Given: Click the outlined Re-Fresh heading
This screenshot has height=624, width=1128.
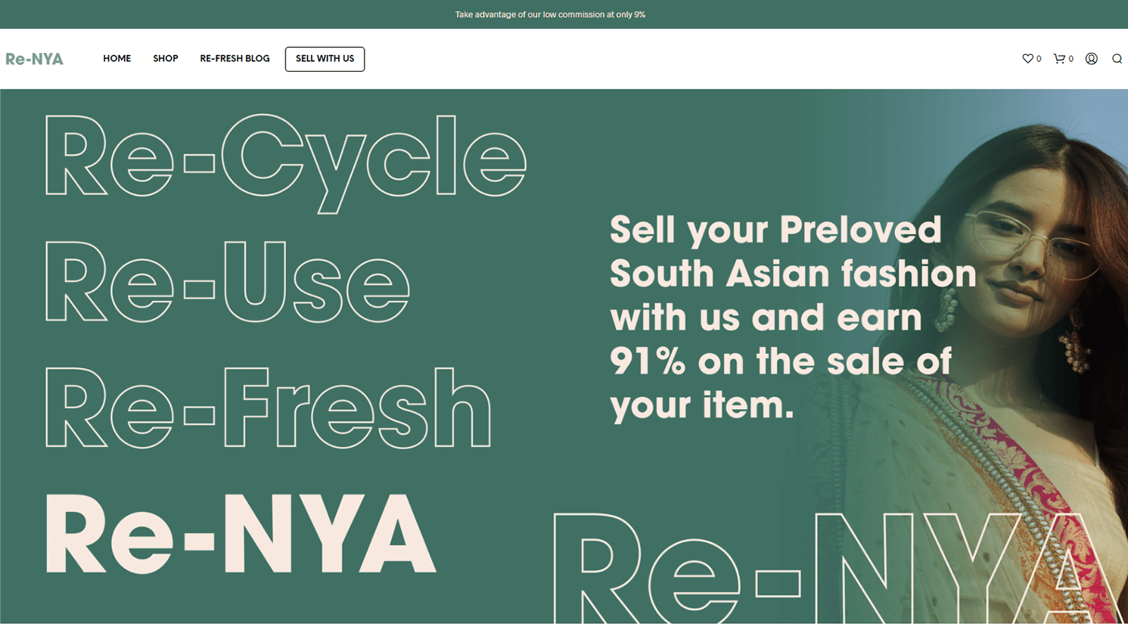Looking at the screenshot, I should pyautogui.click(x=268, y=408).
